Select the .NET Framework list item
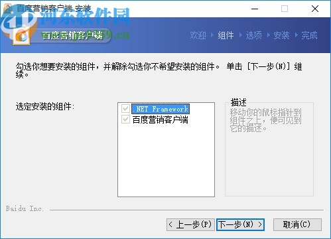 161,109
